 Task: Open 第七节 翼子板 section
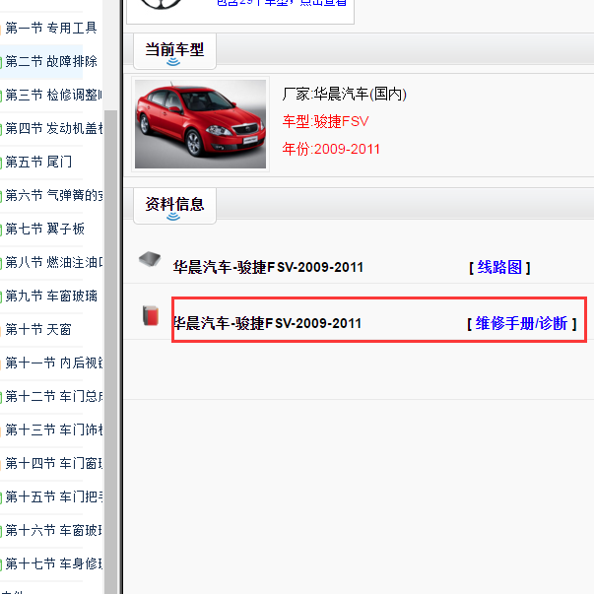(44, 229)
